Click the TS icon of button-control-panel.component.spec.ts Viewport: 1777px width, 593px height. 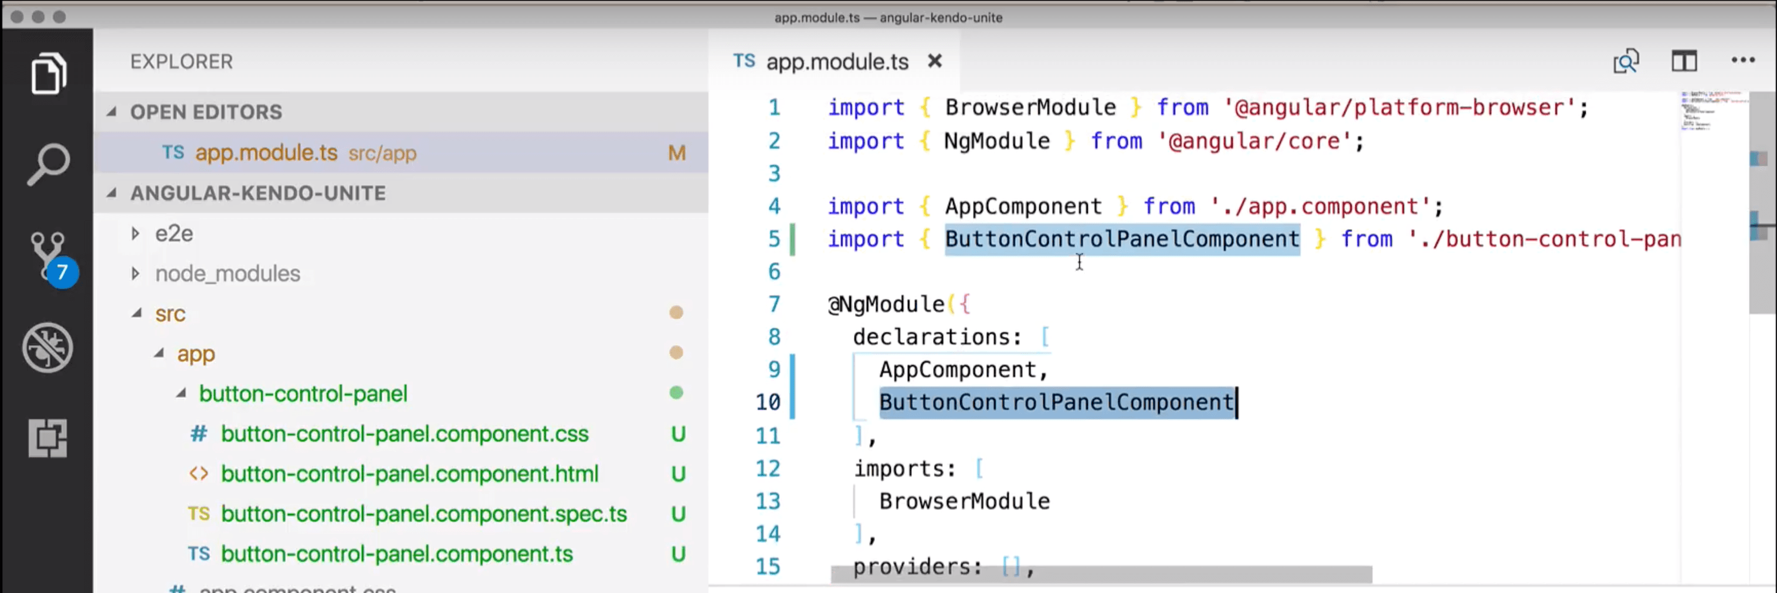199,514
